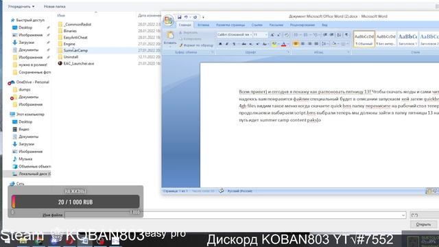
Task: Save the document from Quick Access toolbar
Action: [180, 17]
